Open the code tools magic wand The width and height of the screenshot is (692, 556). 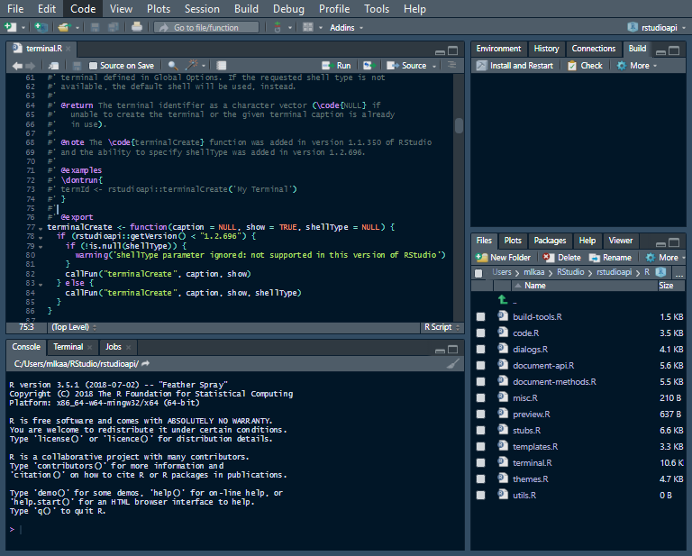point(192,66)
